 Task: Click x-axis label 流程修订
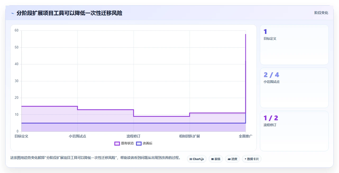(134, 136)
